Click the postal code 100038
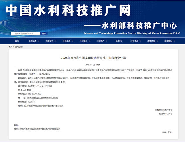Viewport: 185px width, 143px height. coord(31,102)
